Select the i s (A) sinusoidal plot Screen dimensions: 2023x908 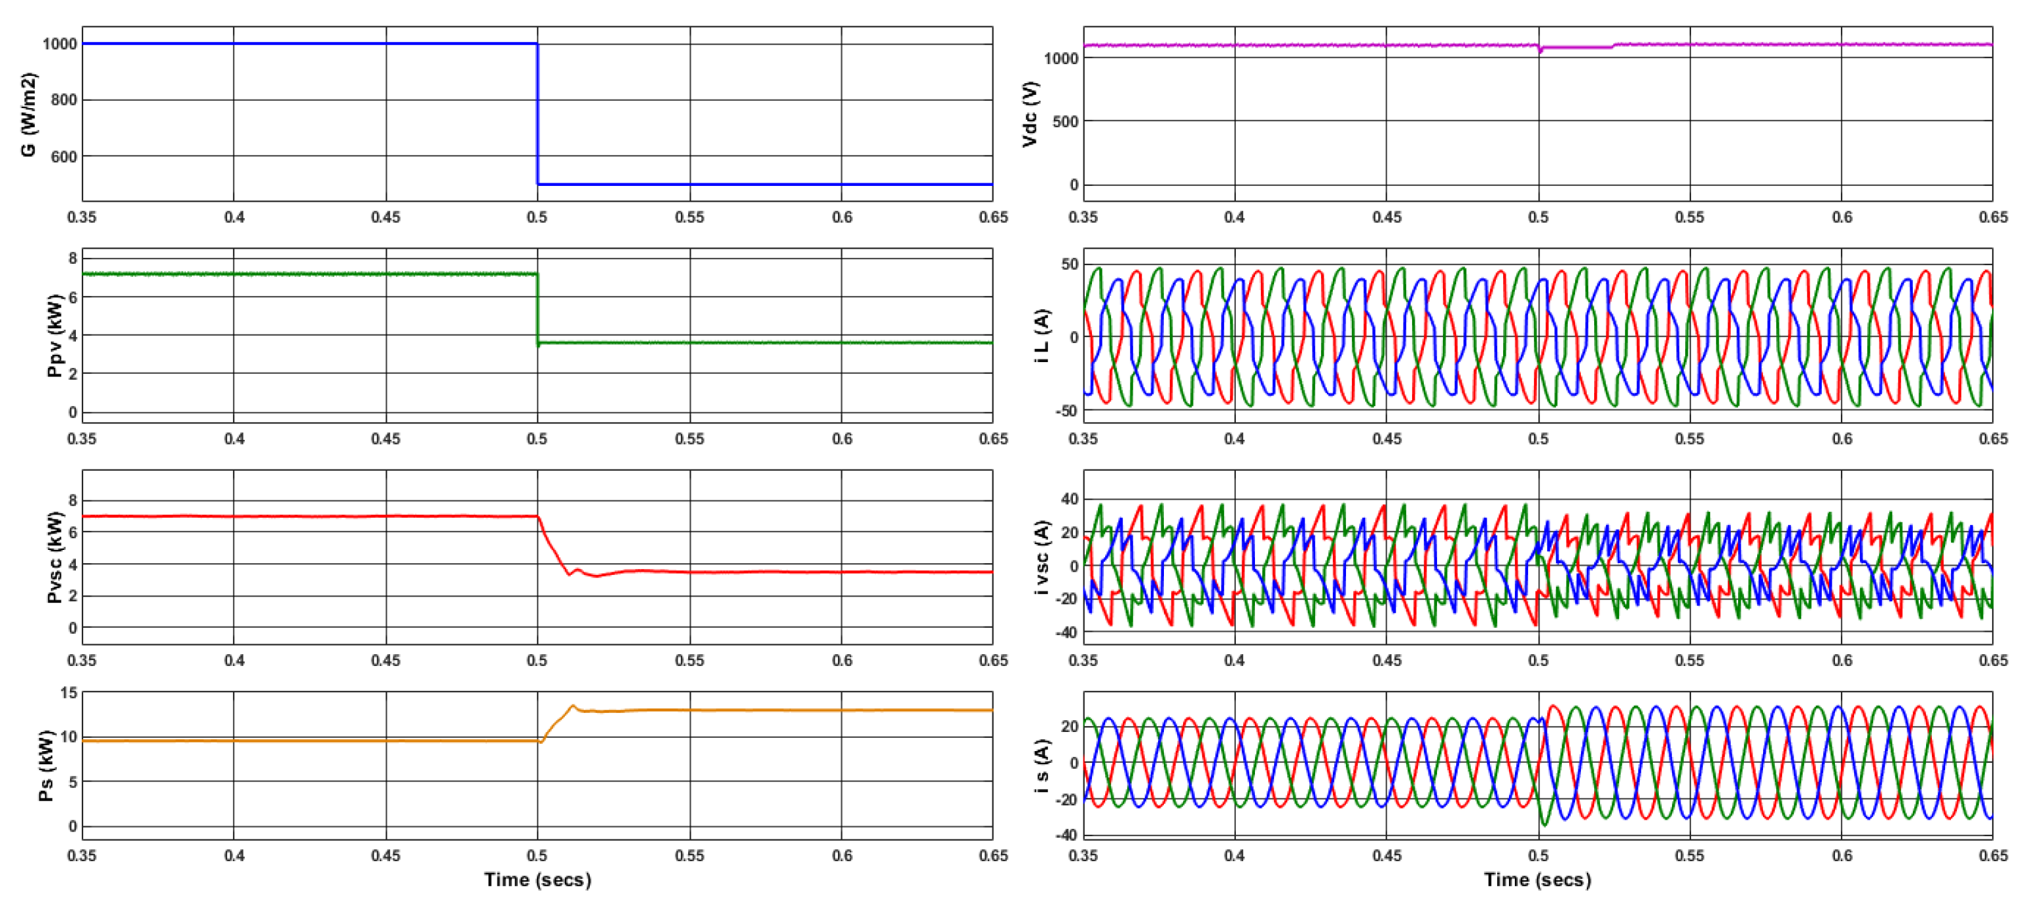click(1537, 765)
